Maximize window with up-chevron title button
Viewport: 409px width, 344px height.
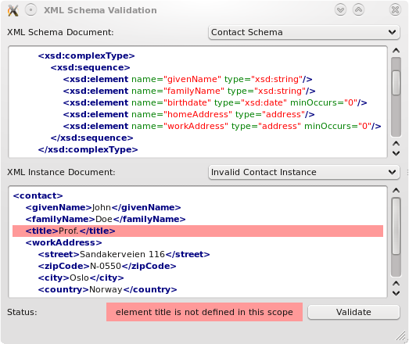(x=359, y=10)
